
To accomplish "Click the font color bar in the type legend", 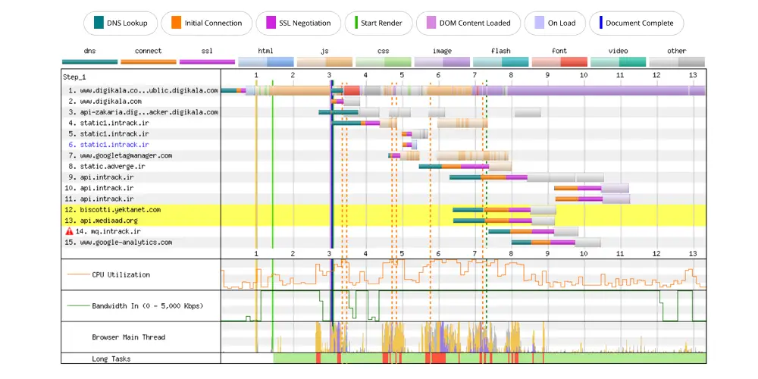I will point(559,61).
